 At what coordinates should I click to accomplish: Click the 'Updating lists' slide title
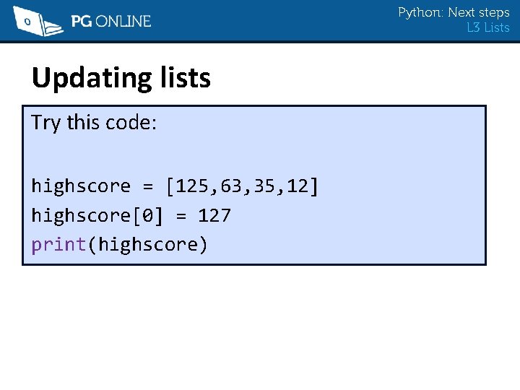coord(121,77)
